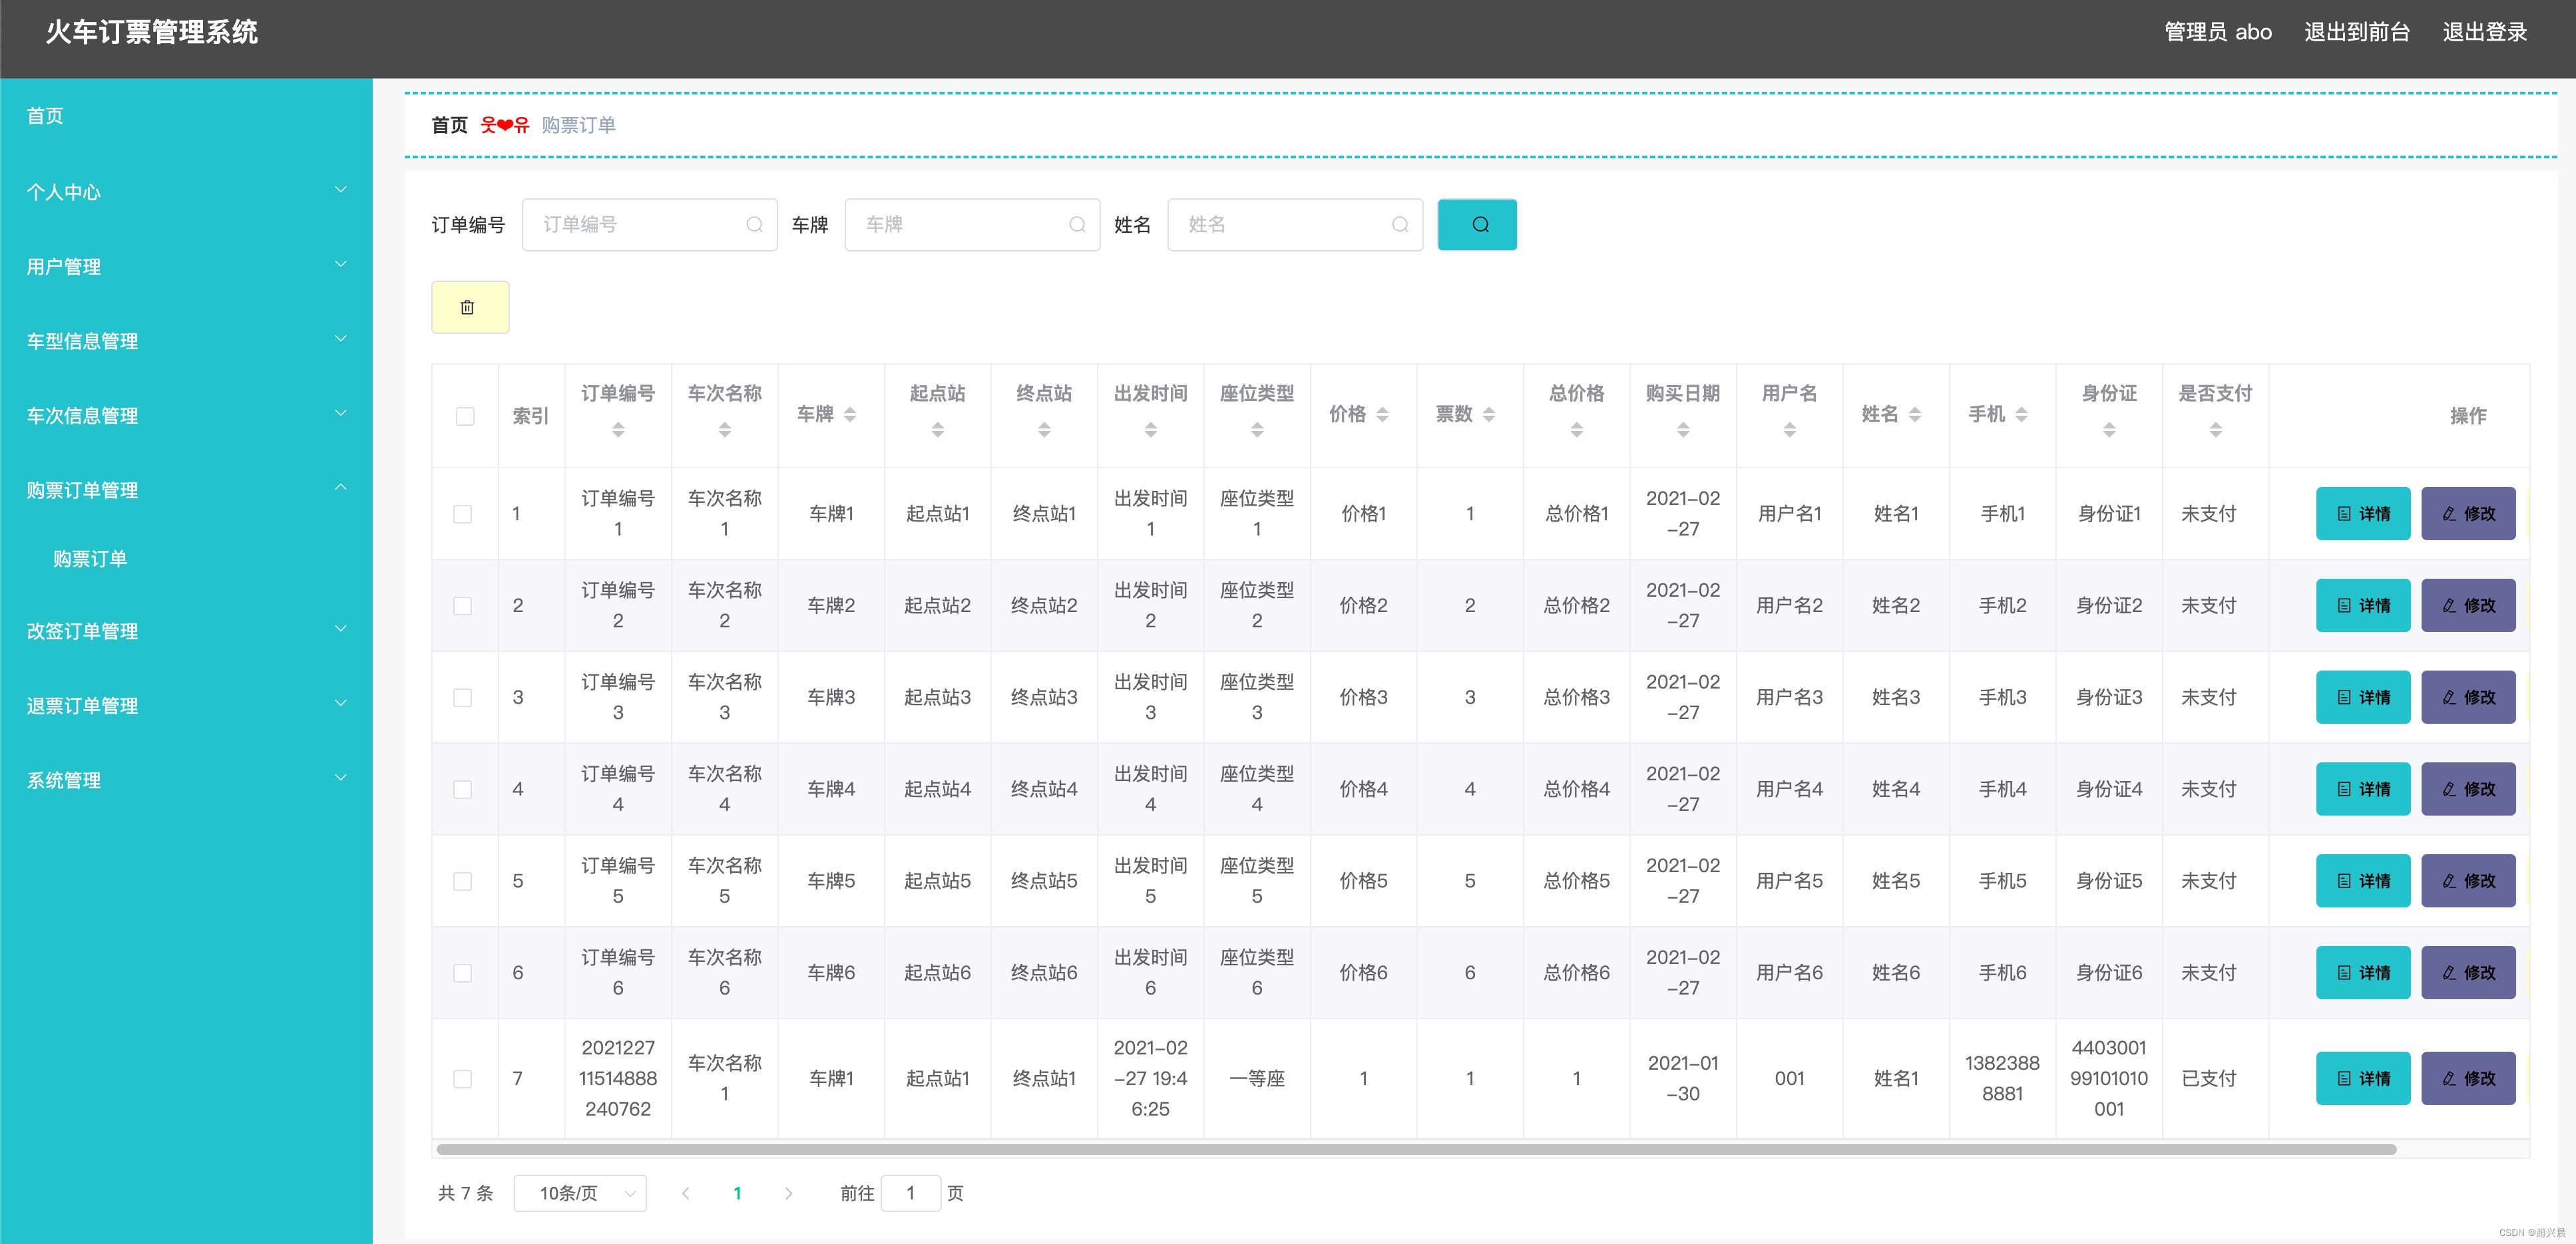Image resolution: width=2576 pixels, height=1244 pixels.
Task: Sort by 车牌 column arrows
Action: [850, 414]
